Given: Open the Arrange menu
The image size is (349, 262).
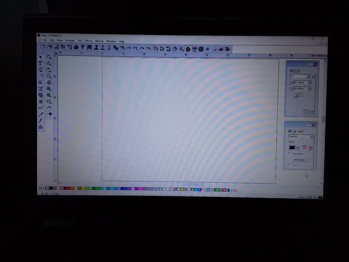Looking at the screenshot, I should click(x=70, y=40).
